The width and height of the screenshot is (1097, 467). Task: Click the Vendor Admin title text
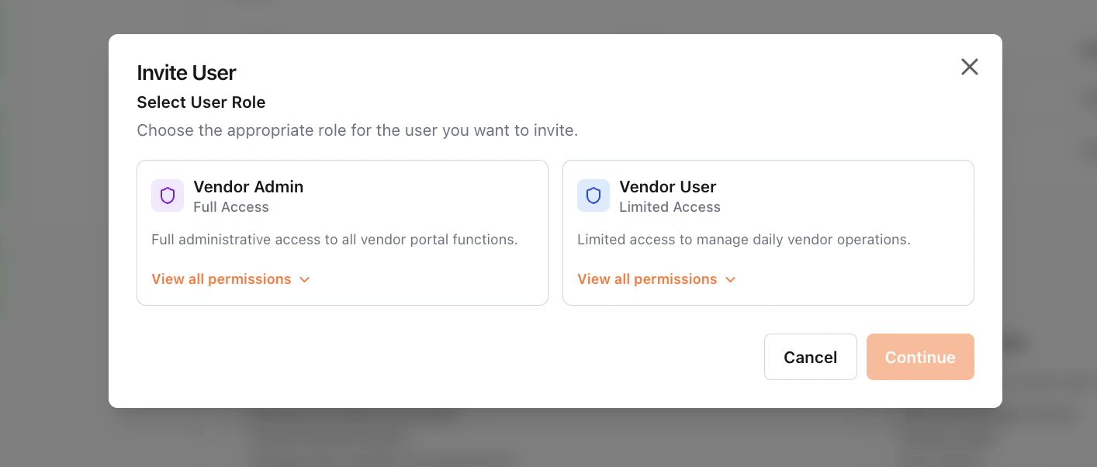click(248, 187)
